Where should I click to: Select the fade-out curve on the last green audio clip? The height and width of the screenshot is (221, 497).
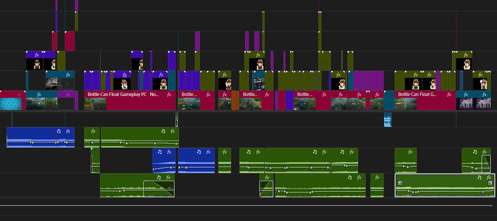(x=486, y=164)
